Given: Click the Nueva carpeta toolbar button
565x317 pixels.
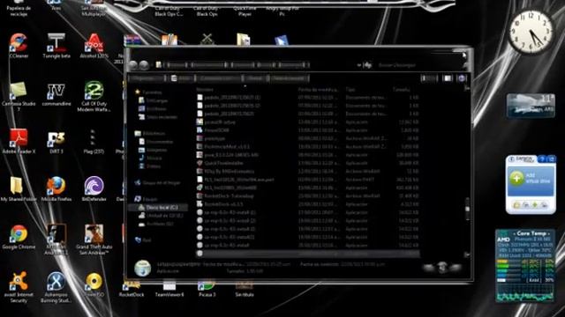Looking at the screenshot, I should pyautogui.click(x=289, y=78).
